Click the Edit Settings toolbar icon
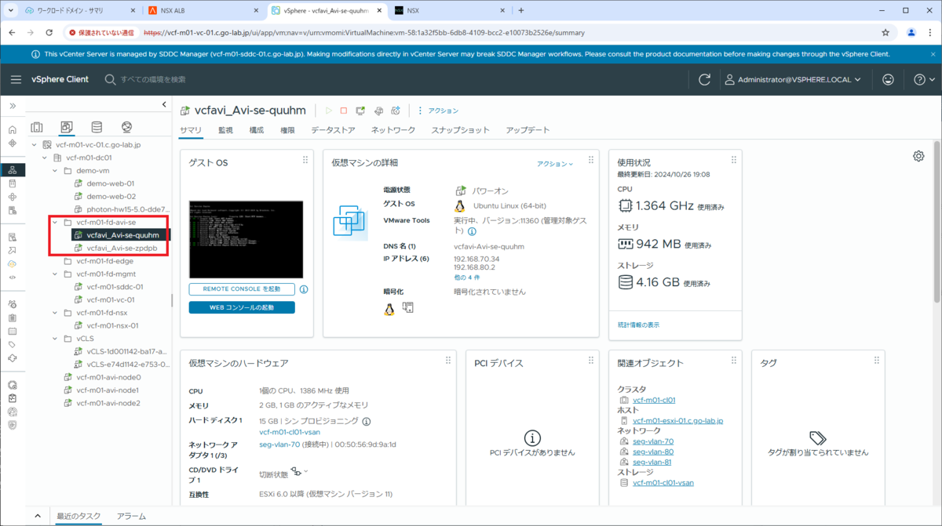Image resolution: width=942 pixels, height=526 pixels. [x=378, y=111]
